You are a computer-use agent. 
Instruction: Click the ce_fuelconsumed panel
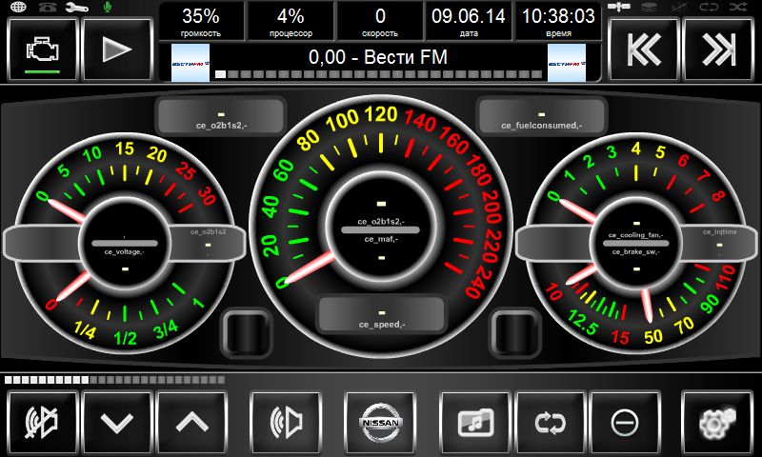pyautogui.click(x=541, y=116)
